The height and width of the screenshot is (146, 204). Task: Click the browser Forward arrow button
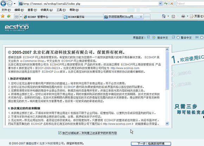click(9, 4)
